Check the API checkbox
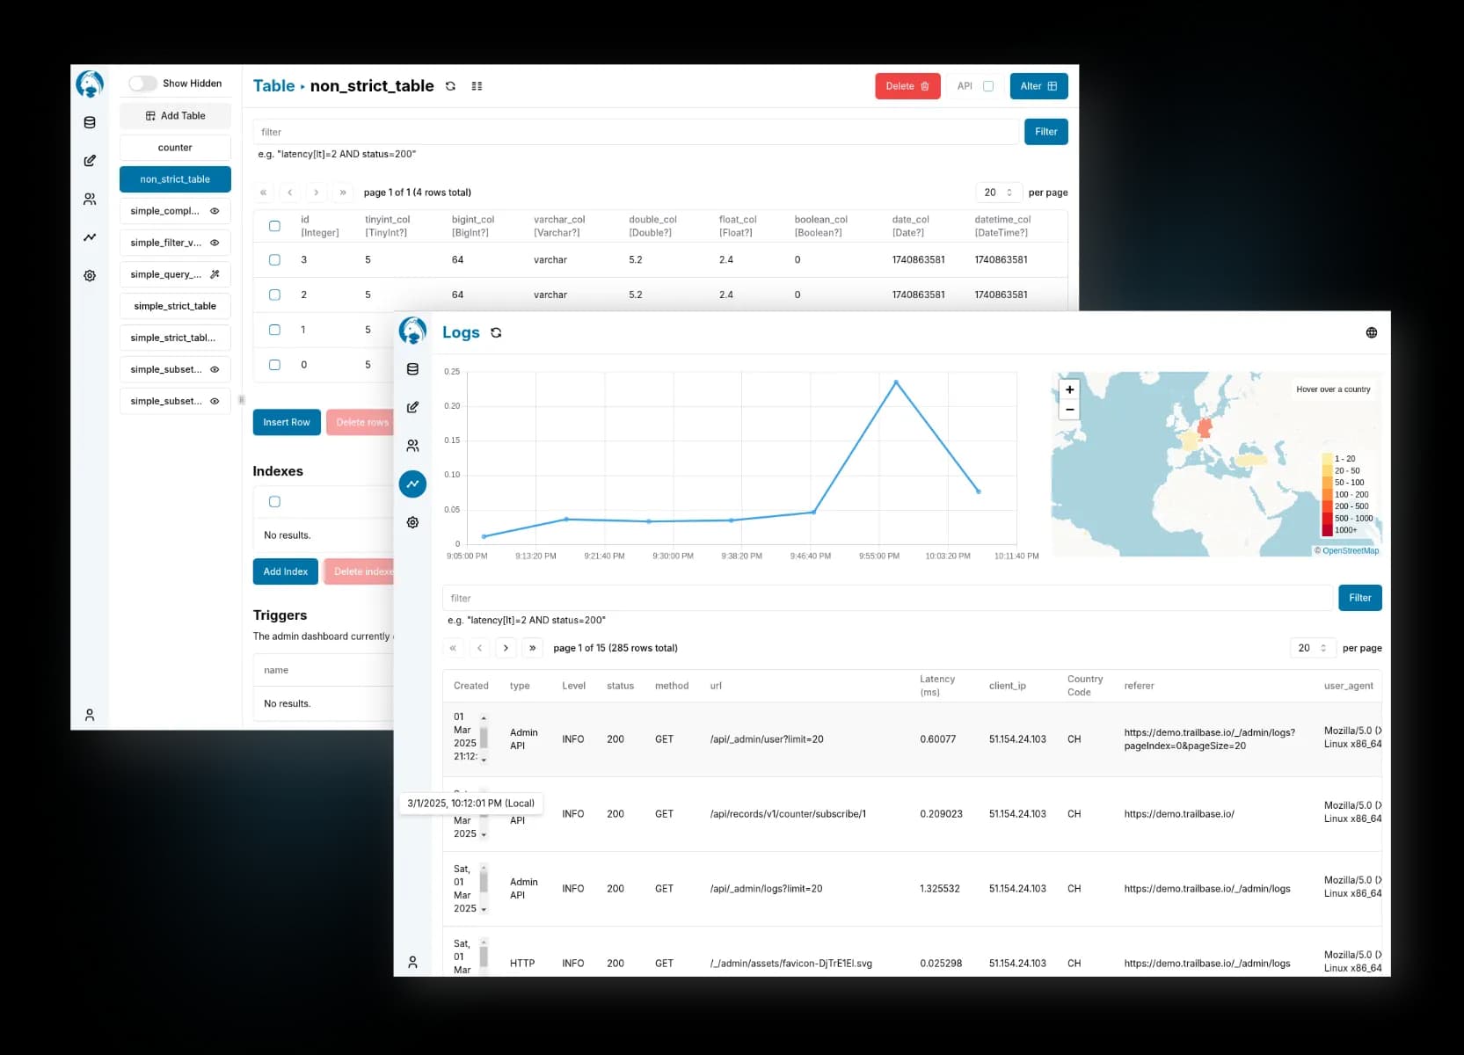 click(988, 86)
